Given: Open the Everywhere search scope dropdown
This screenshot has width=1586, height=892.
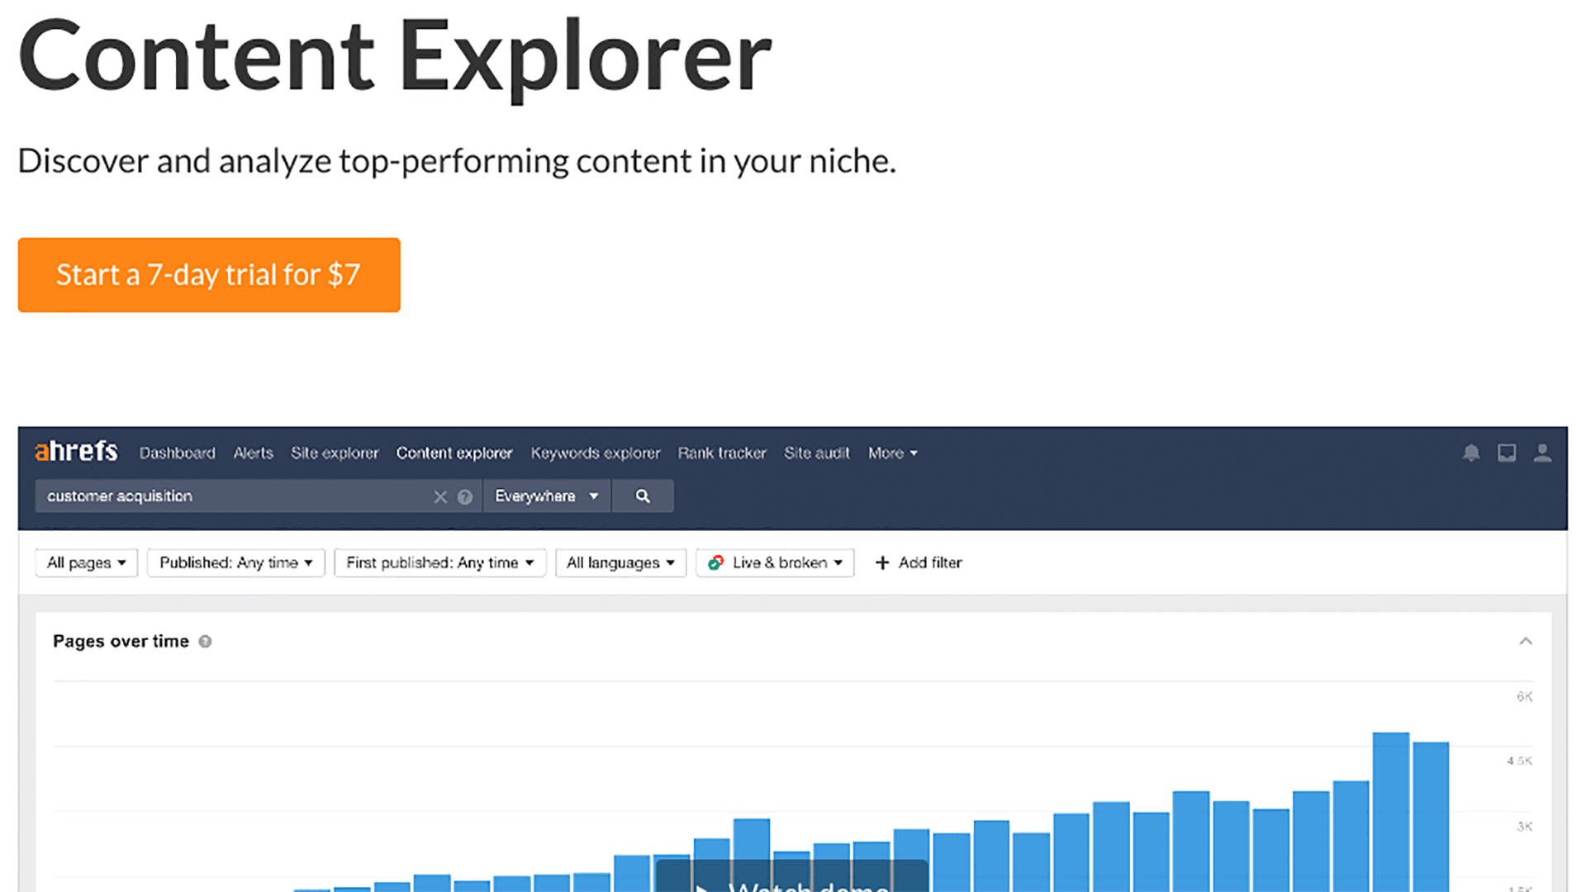Looking at the screenshot, I should point(547,496).
